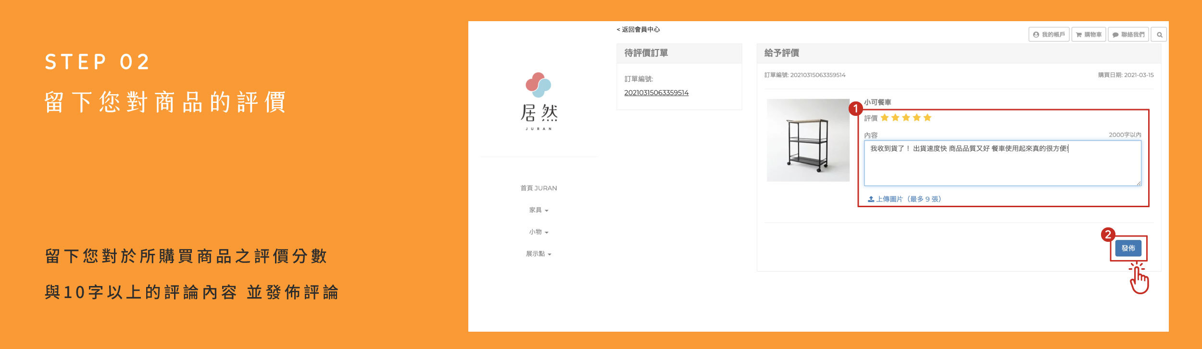Image resolution: width=1202 pixels, height=349 pixels.
Task: Expand the 小物 dropdown menu
Action: click(538, 232)
